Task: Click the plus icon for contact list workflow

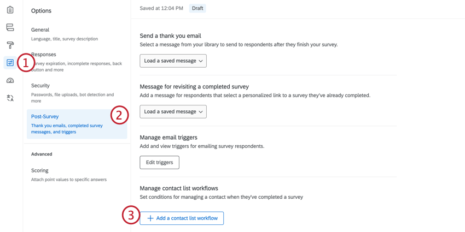Action: pos(150,218)
